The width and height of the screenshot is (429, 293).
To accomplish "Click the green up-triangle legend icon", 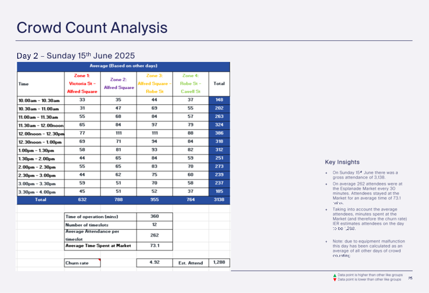I will pyautogui.click(x=335, y=275).
